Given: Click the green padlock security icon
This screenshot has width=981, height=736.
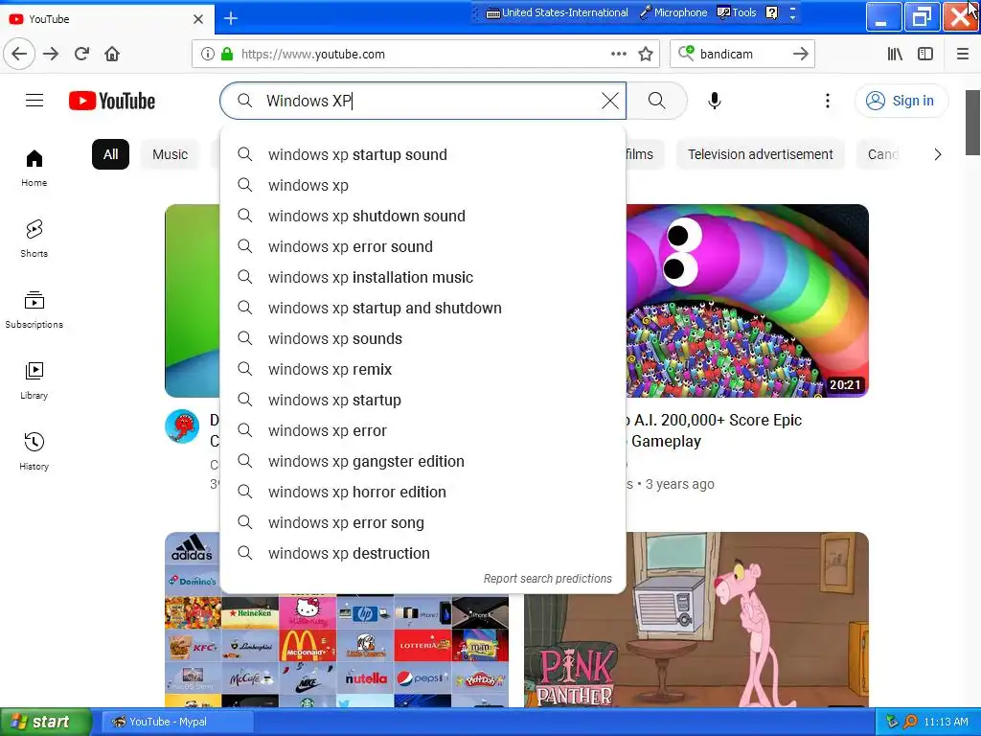Looking at the screenshot, I should coord(227,54).
